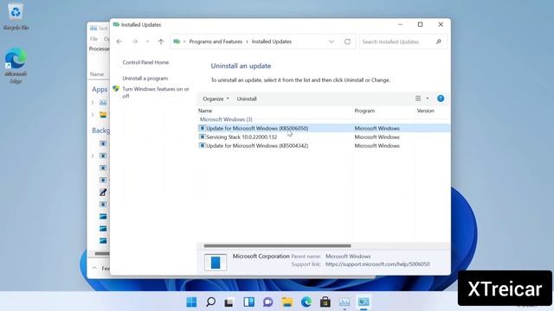Open the Microsoft Edge desktop shortcut
554x311 pixels.
tap(16, 66)
